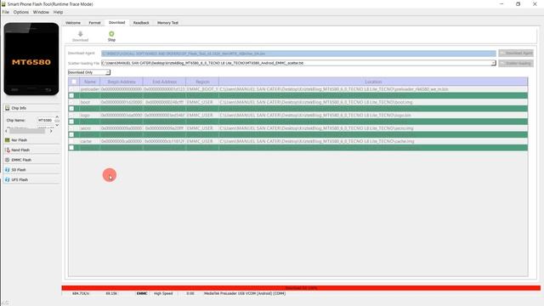The width and height of the screenshot is (544, 306).
Task: Toggle the checkbox in the boot row
Action: [71, 102]
